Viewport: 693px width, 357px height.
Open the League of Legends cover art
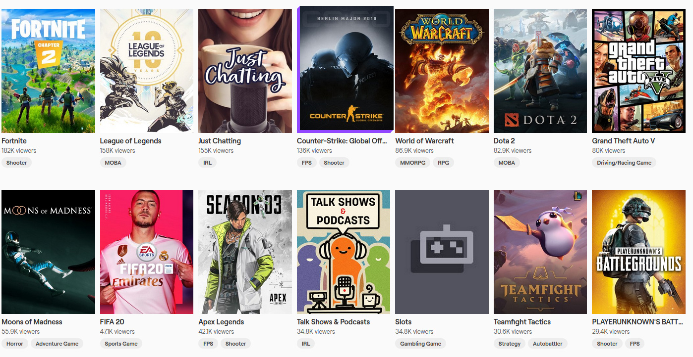coord(147,71)
